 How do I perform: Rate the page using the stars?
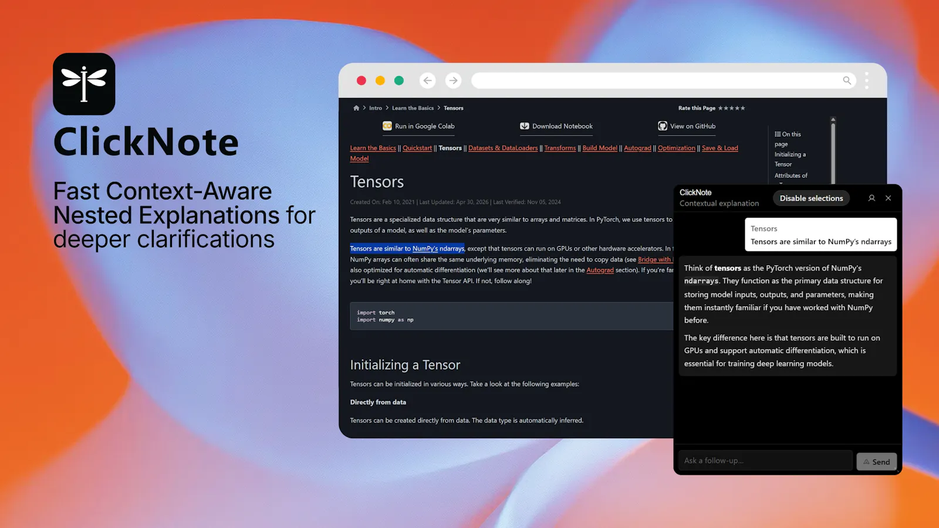coord(732,108)
